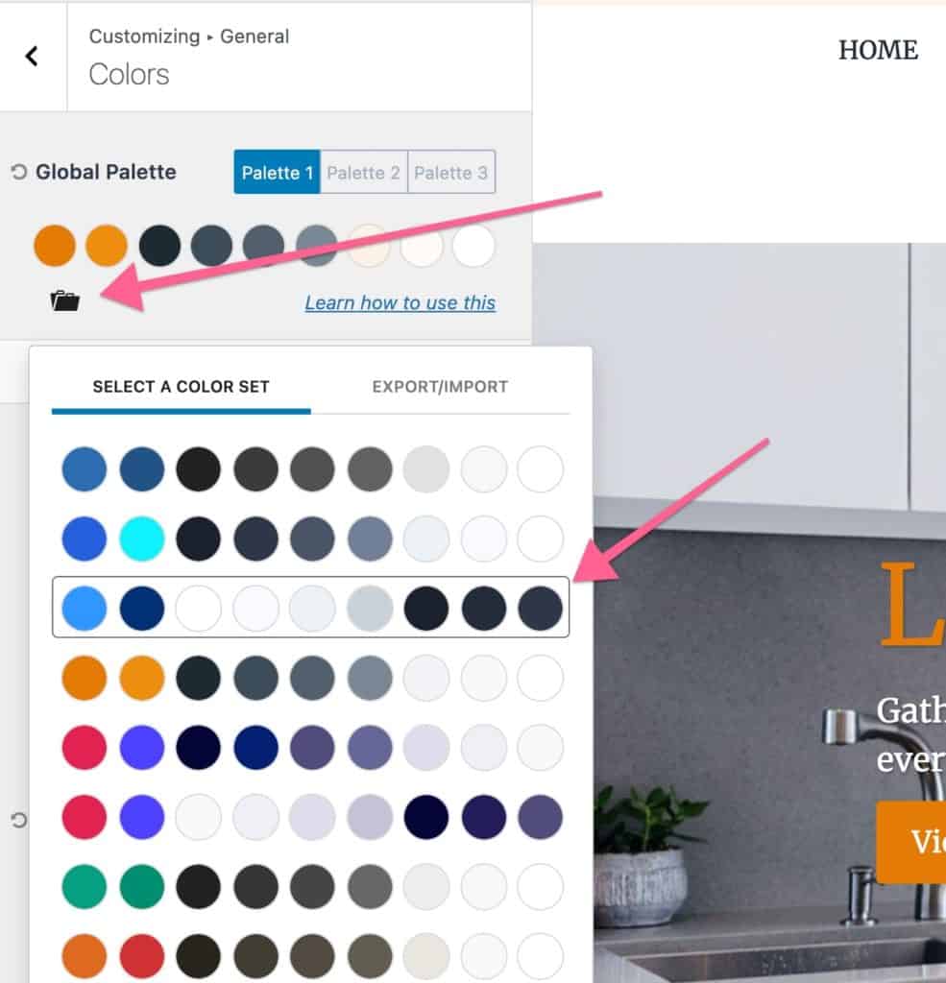946x983 pixels.
Task: Choose the color set with cyan second swatch
Action: pos(310,539)
